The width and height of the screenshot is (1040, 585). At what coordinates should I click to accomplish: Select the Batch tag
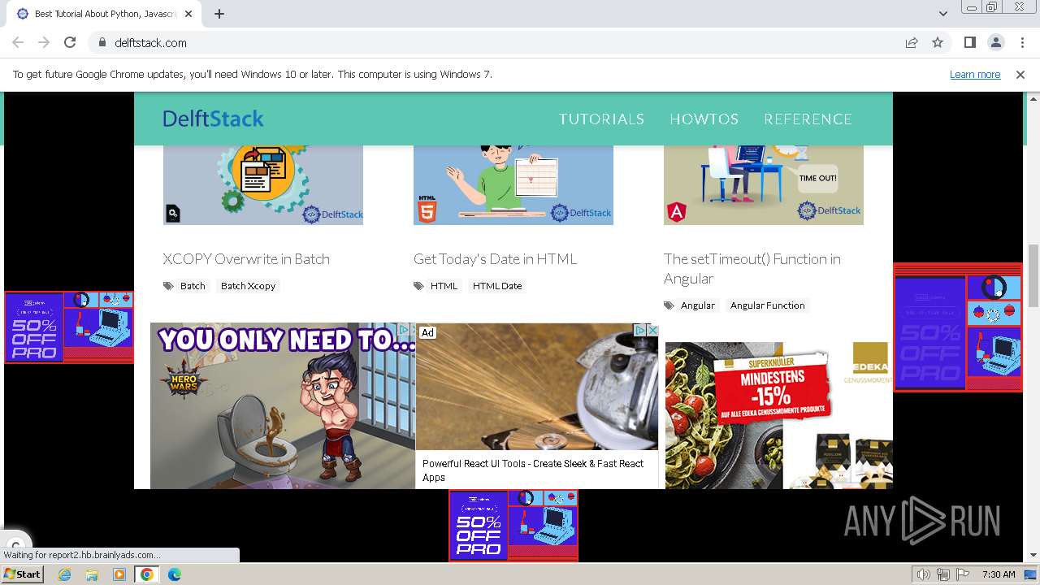click(x=193, y=286)
